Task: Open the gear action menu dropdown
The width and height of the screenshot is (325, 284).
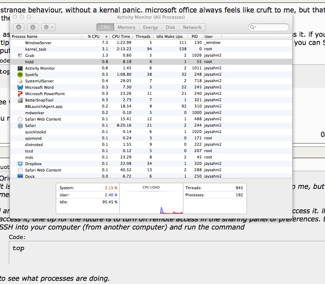Action: coord(48,27)
